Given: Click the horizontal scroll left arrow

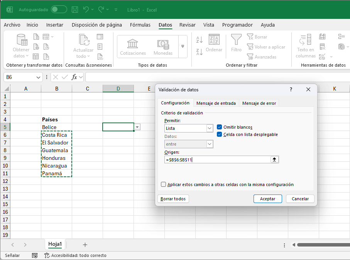Looking at the screenshot, I should [x=294, y=245].
